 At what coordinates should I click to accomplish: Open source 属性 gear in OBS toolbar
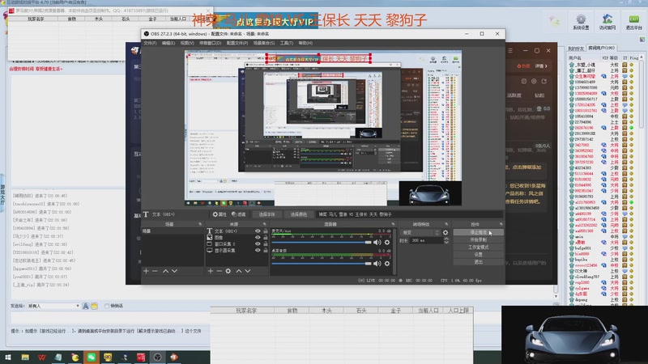click(220, 214)
